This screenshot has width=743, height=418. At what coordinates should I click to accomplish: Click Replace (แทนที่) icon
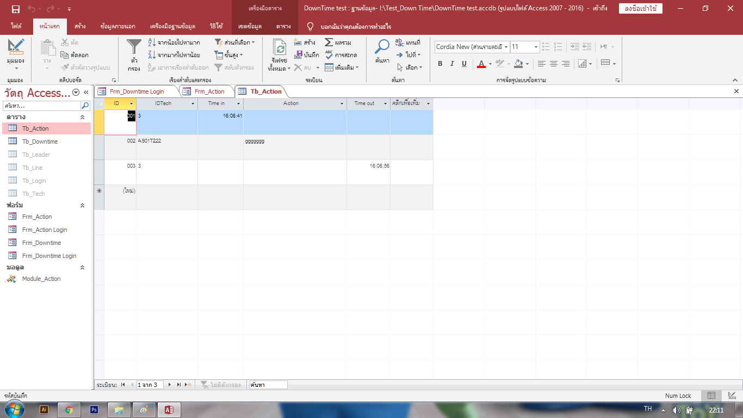[x=399, y=42]
